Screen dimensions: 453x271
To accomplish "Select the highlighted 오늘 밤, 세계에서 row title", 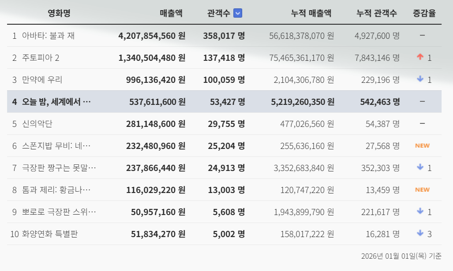I will (x=56, y=102).
